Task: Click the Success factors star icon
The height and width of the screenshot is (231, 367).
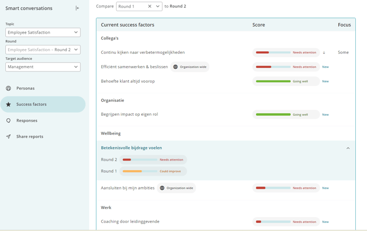Action: tap(9, 105)
